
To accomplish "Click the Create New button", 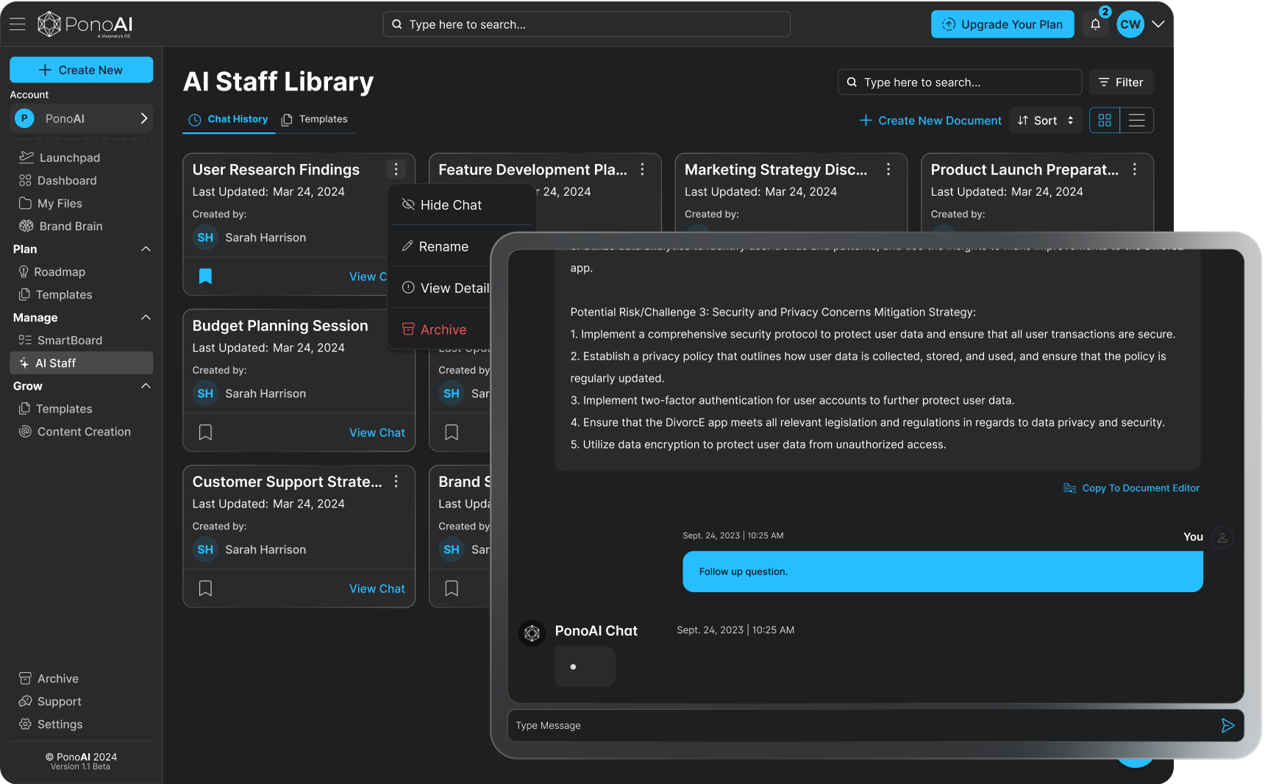I will pyautogui.click(x=81, y=70).
